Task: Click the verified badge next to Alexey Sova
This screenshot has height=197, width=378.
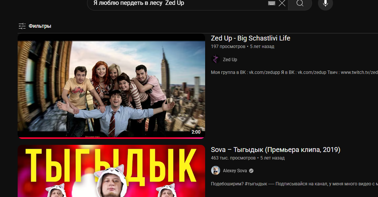Action: coord(251,171)
